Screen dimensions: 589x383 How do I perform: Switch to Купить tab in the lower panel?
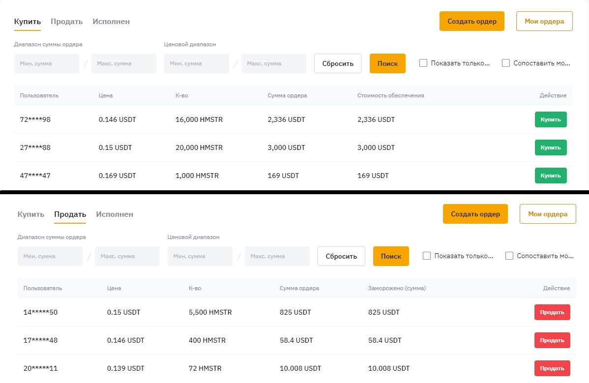31,214
